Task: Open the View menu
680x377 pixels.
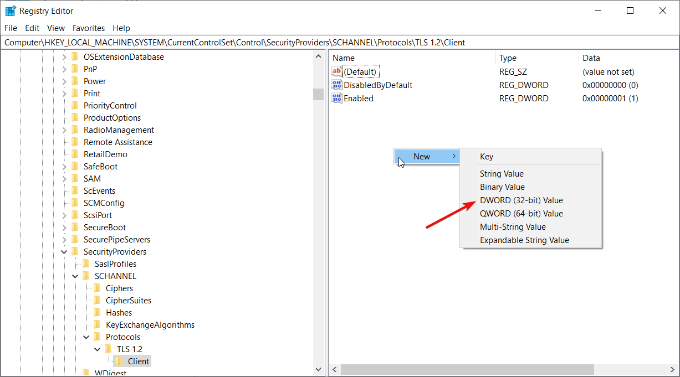Action: pyautogui.click(x=56, y=28)
